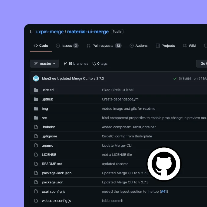Viewport: 207px width, 207px height.
Task: Click the Actions tab play icon
Action: (131, 46)
